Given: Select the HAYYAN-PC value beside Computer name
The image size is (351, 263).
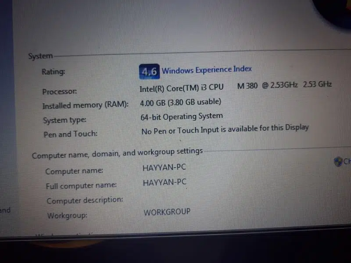Looking at the screenshot, I should 164,167.
